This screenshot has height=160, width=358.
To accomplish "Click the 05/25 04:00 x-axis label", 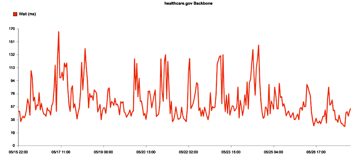I will pos(273,151).
